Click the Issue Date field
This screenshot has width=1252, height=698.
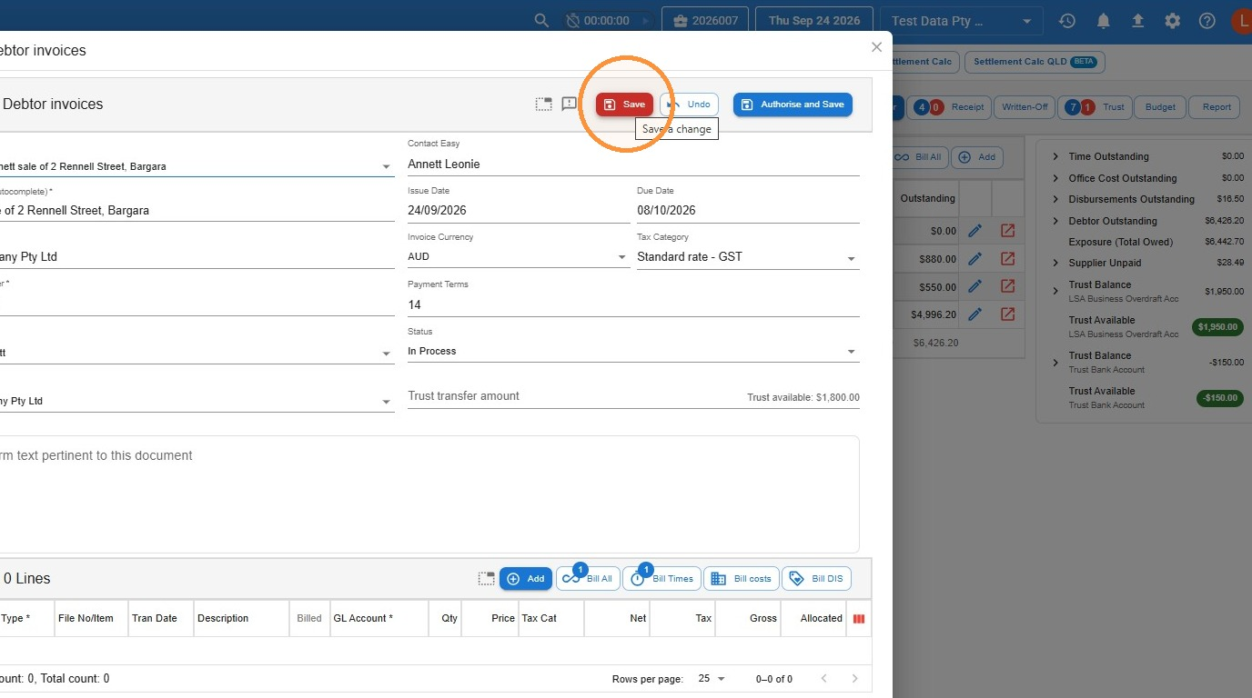pyautogui.click(x=519, y=210)
